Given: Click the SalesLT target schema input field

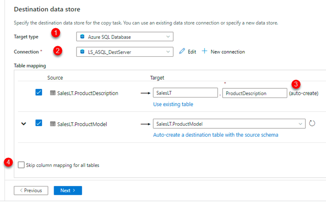Looking at the screenshot, I should tap(185, 93).
